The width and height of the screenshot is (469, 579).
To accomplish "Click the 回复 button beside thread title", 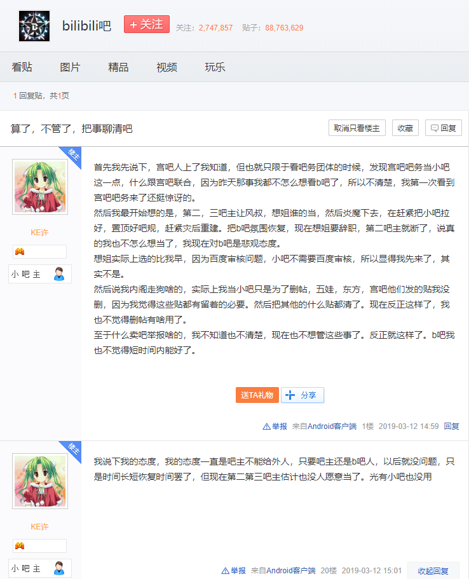I will [443, 128].
